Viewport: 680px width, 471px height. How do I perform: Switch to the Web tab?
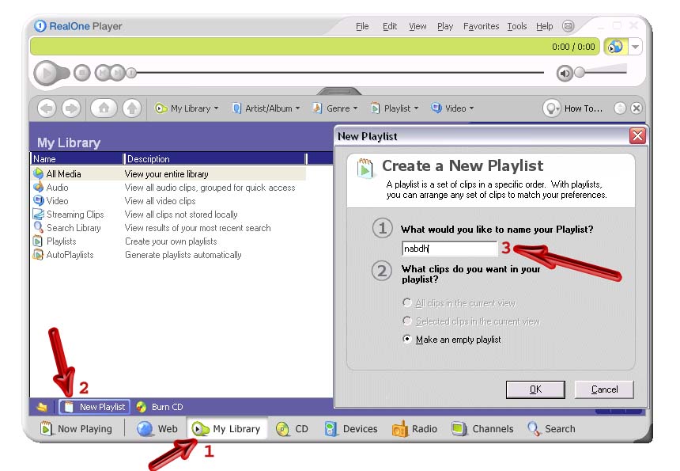coord(157,429)
